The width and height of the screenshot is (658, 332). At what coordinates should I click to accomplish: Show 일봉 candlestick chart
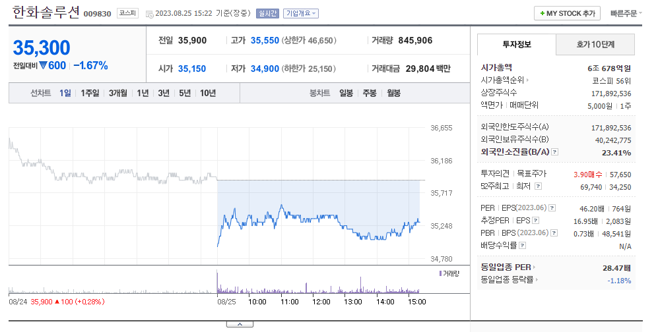tap(346, 93)
